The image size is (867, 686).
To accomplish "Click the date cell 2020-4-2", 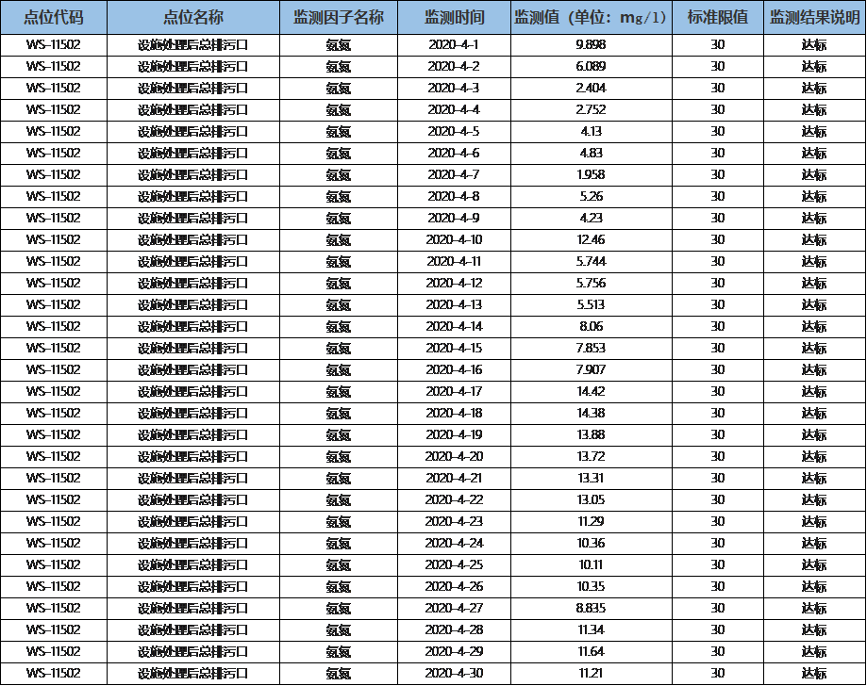I will coord(454,66).
